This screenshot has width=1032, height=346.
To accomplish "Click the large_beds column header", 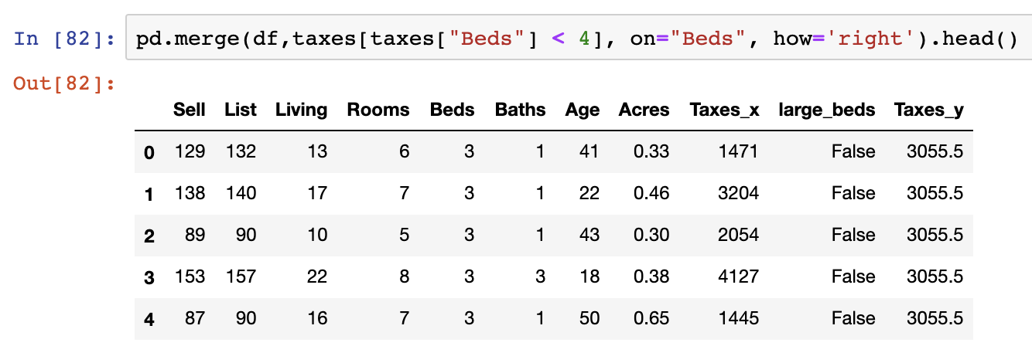I will click(x=827, y=110).
